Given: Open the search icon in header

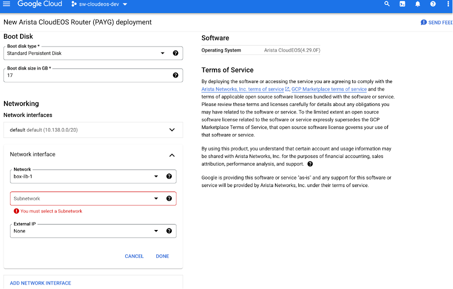Looking at the screenshot, I should tap(387, 4).
